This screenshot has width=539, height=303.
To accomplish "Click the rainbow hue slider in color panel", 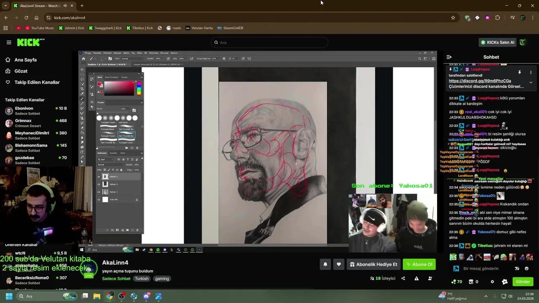I will (x=139, y=88).
